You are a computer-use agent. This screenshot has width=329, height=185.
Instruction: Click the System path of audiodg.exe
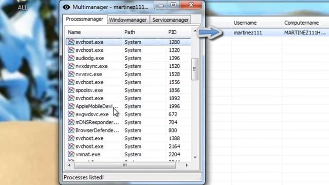pyautogui.click(x=133, y=58)
